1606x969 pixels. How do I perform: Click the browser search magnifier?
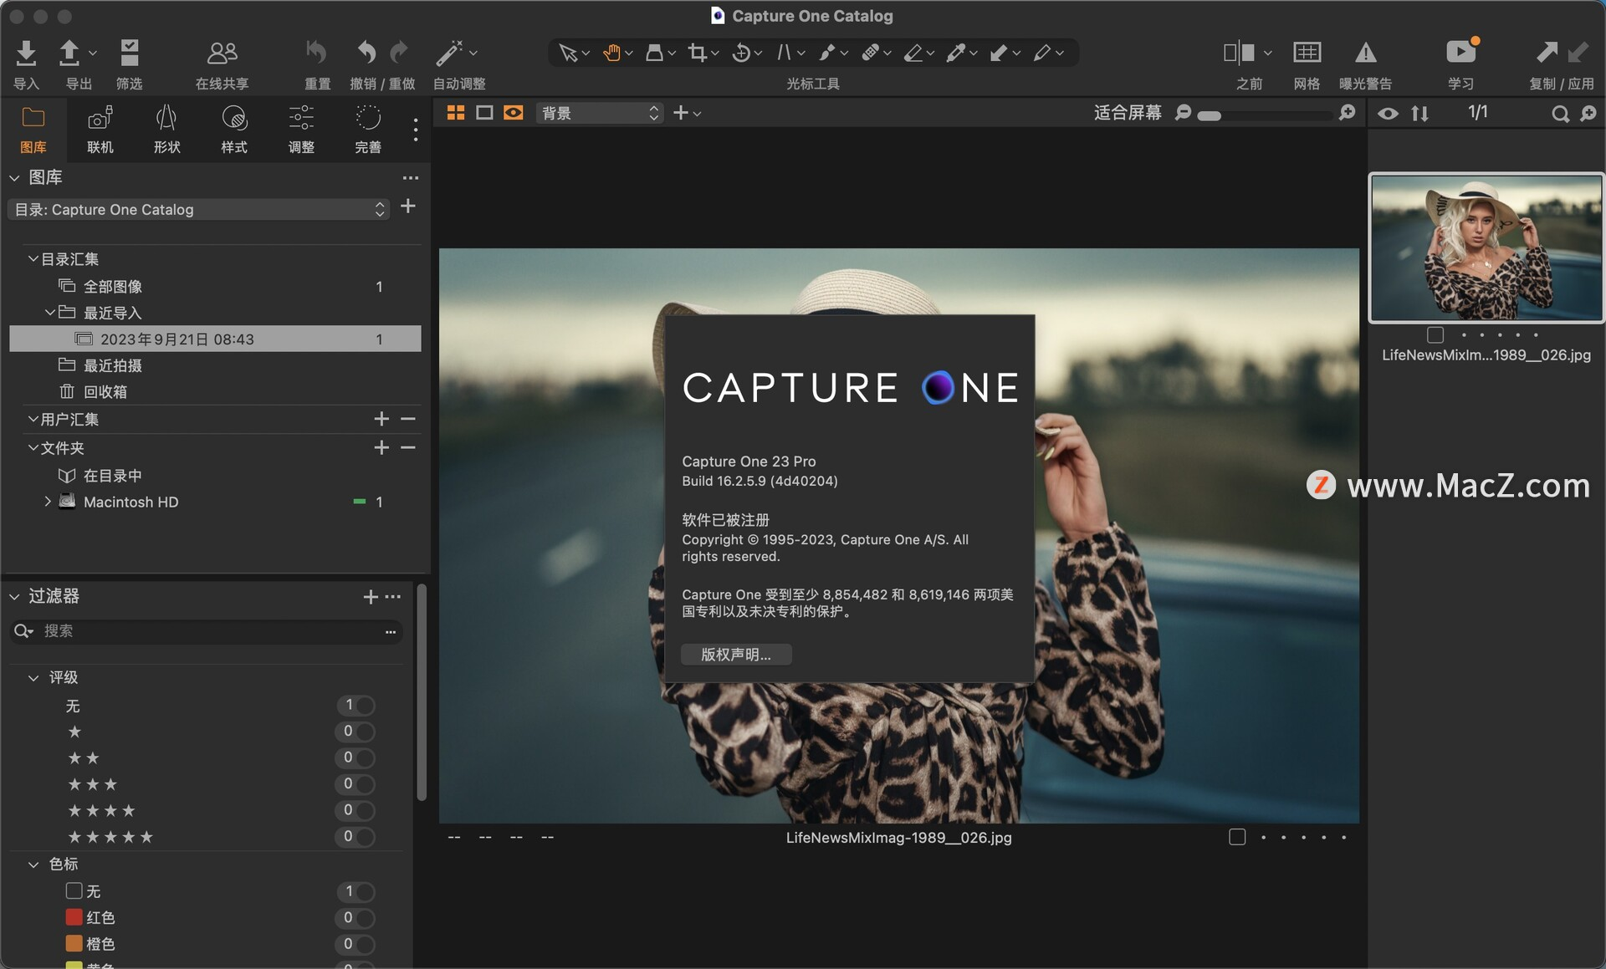[1560, 114]
